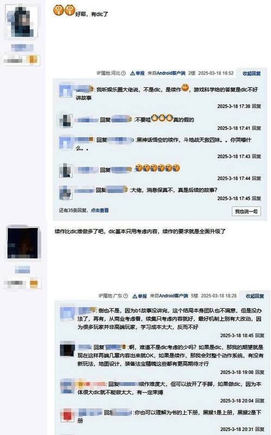This screenshot has height=435, width=271.
Task: Click 回复 on the 17:45 comment
Action: (x=256, y=198)
